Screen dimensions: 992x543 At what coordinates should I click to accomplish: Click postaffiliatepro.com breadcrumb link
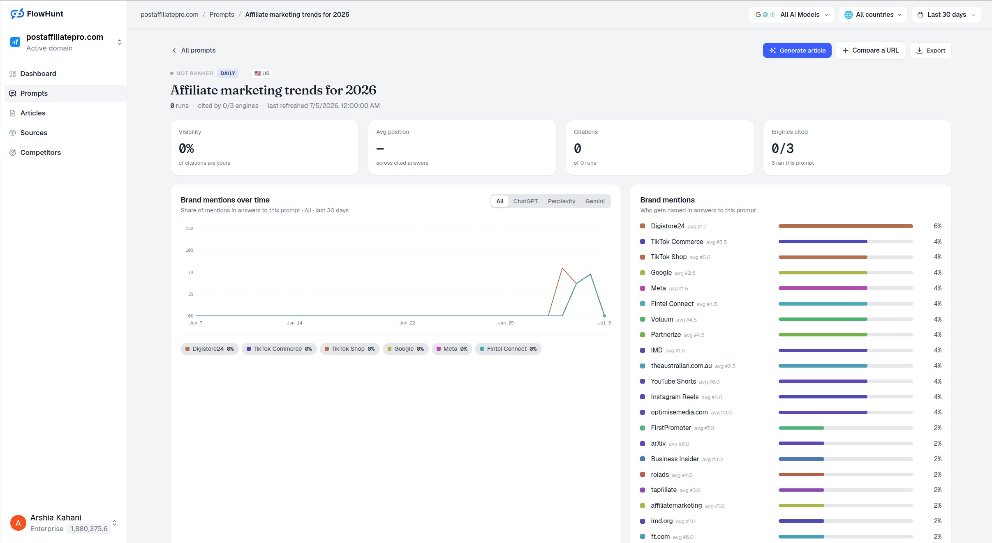[169, 14]
